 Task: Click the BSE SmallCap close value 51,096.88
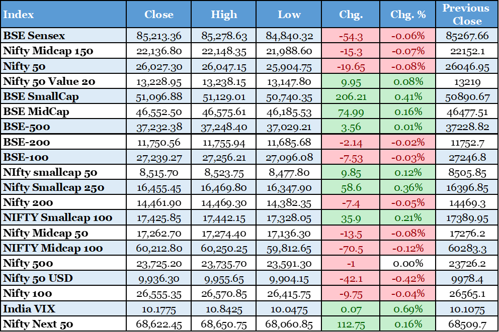[x=158, y=96]
